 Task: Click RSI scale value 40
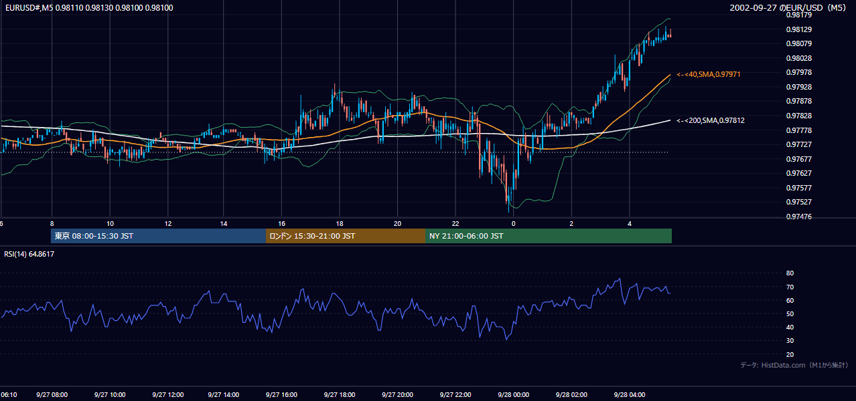(790, 327)
